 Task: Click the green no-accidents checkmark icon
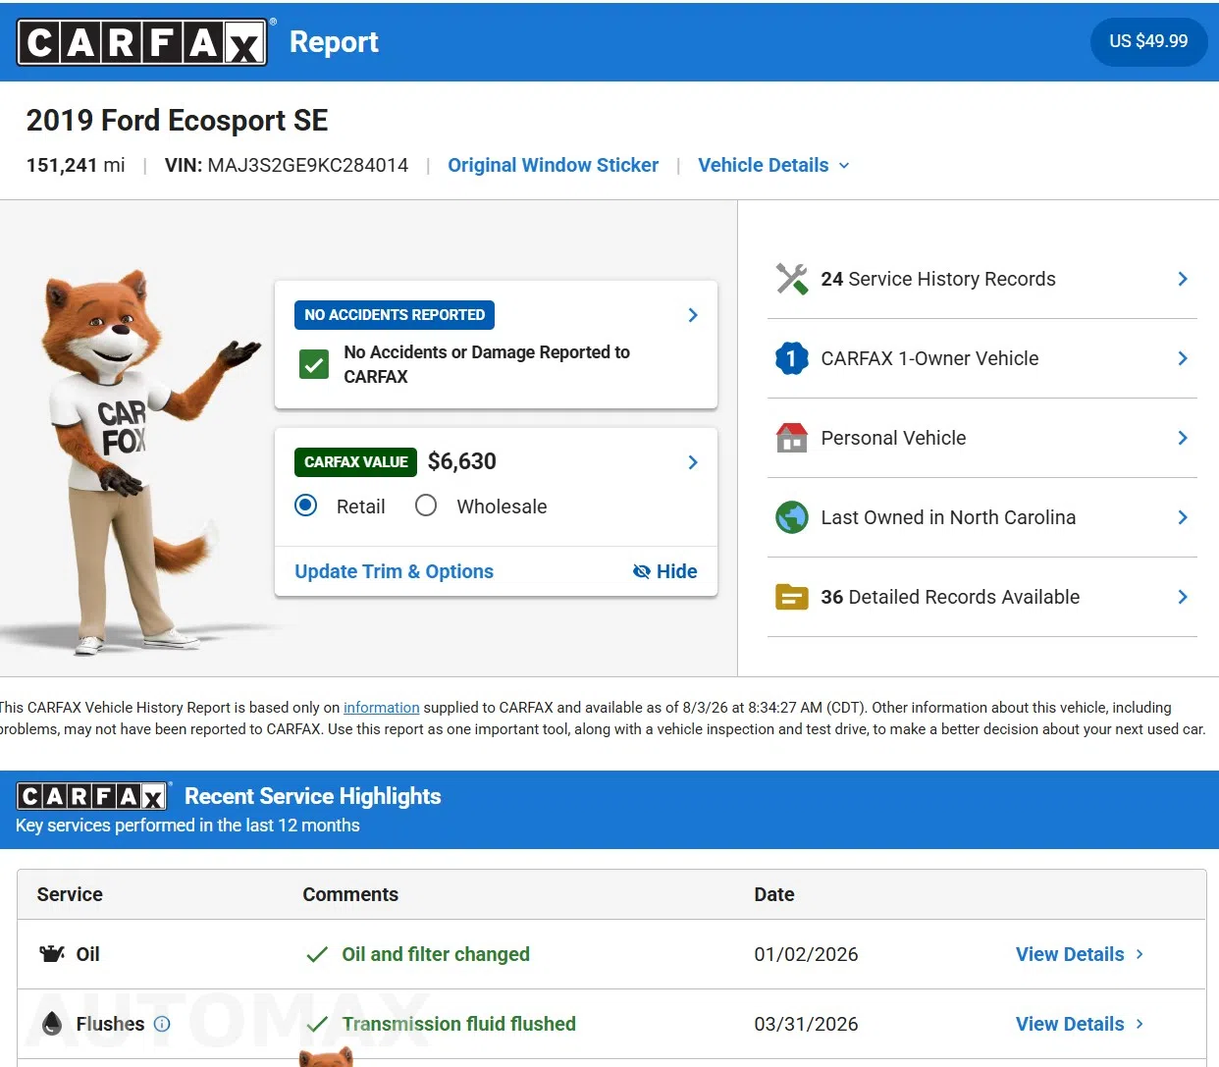coord(314,365)
